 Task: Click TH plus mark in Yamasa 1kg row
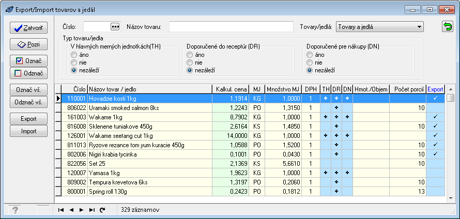tap(325, 173)
